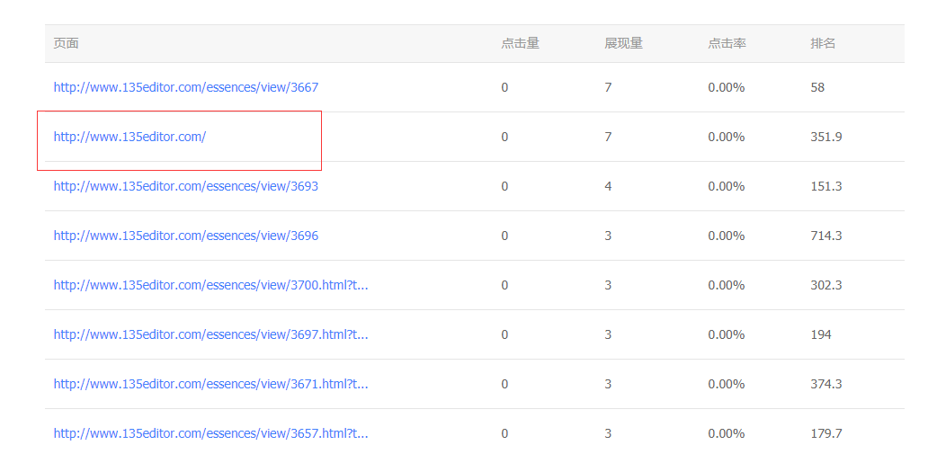
Task: Open link essences/view/3693
Action: (x=186, y=186)
